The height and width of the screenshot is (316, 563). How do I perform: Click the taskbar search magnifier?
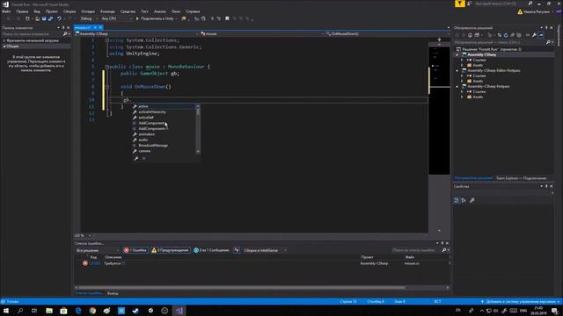click(20, 311)
